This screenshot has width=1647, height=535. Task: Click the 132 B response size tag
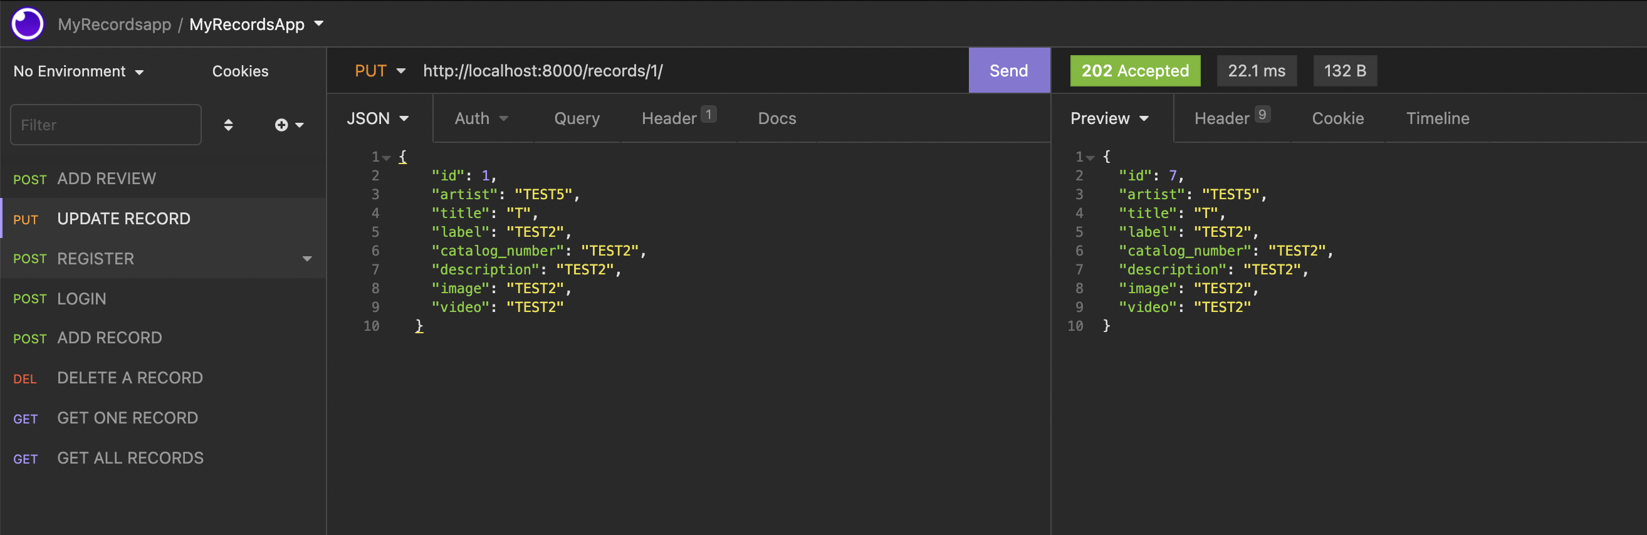click(x=1344, y=70)
